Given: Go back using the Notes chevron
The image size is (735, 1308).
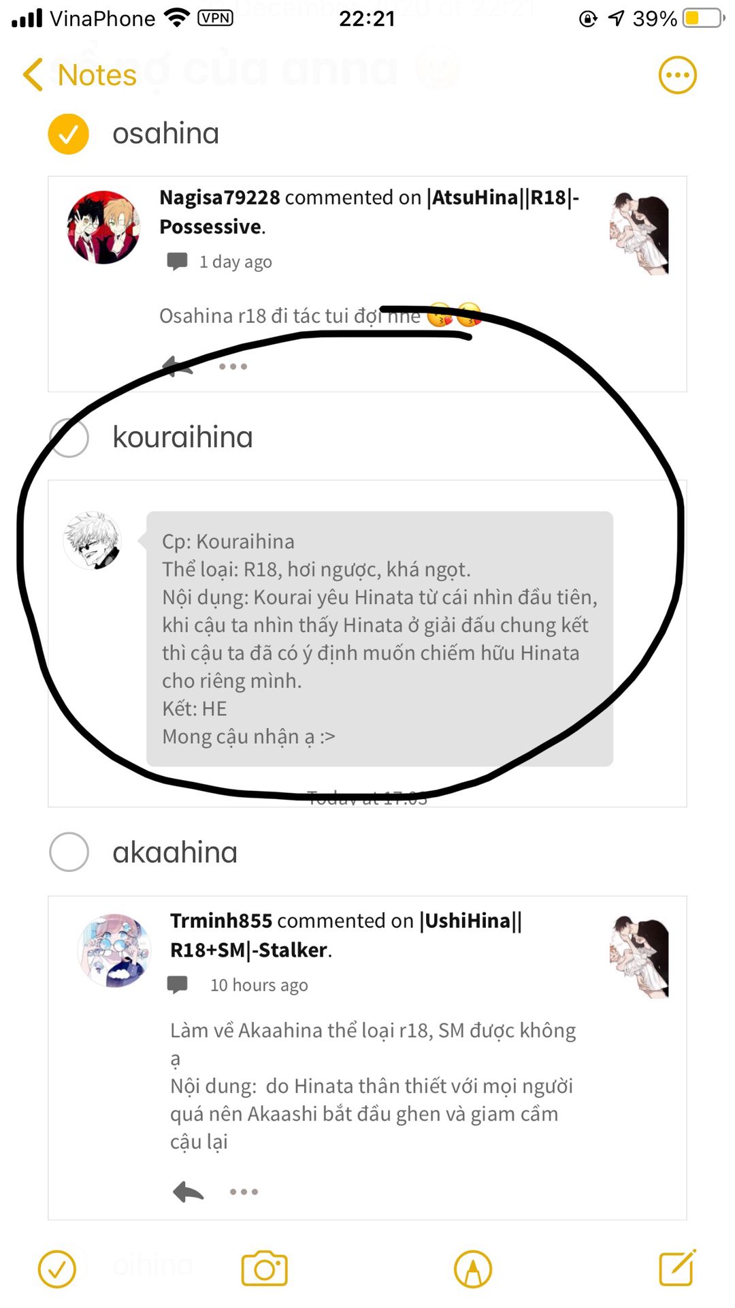Looking at the screenshot, I should pos(80,75).
